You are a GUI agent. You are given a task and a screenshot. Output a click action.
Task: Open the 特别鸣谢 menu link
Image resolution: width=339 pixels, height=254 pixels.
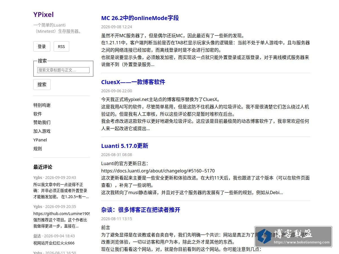click(x=42, y=105)
